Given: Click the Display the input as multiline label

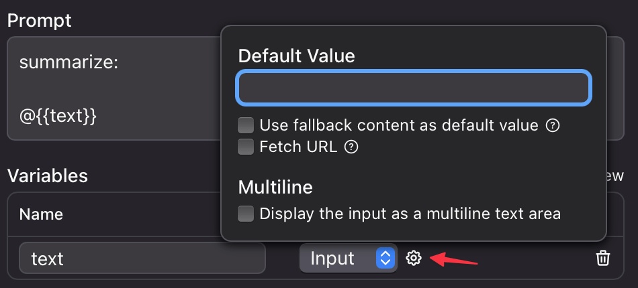Looking at the screenshot, I should pos(410,214).
